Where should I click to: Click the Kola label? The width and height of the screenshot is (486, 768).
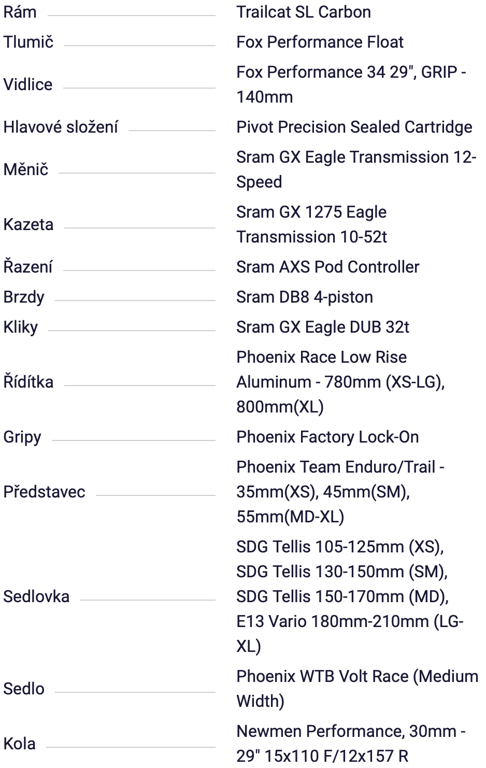tap(19, 744)
